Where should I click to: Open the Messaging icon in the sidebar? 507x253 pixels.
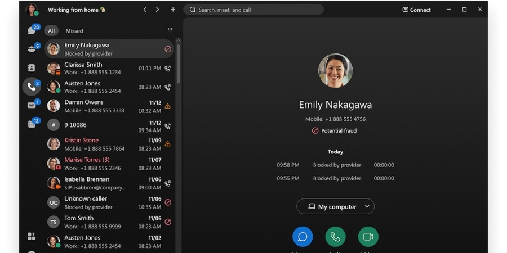pos(32,30)
